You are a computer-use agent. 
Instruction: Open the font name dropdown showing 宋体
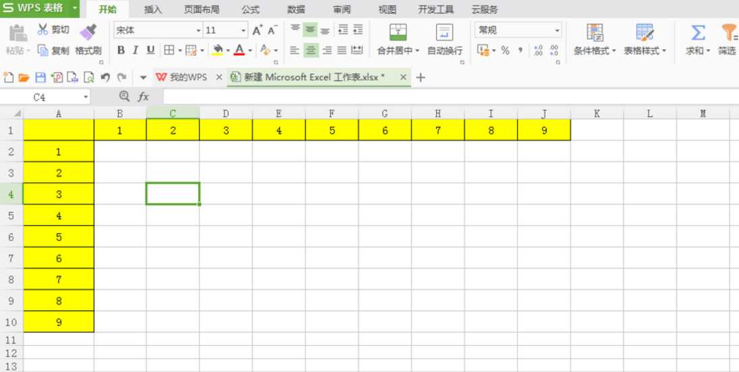198,30
